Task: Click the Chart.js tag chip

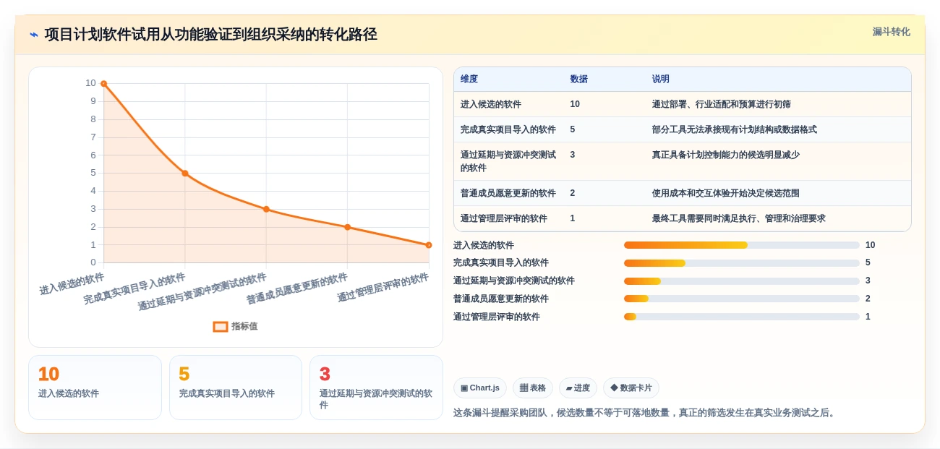Action: (x=480, y=388)
